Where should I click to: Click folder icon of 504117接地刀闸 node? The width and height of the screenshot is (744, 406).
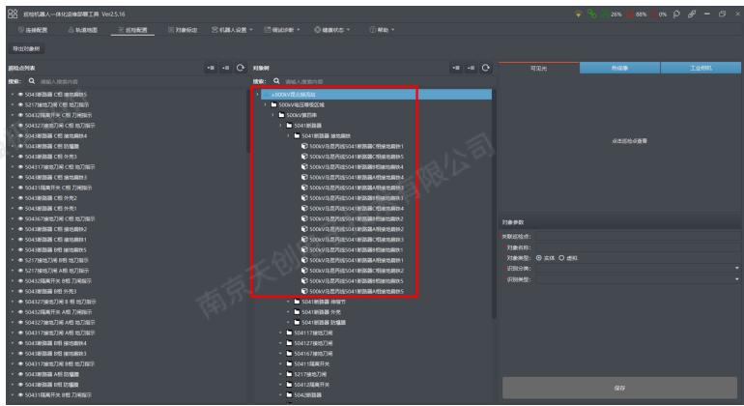(x=290, y=333)
